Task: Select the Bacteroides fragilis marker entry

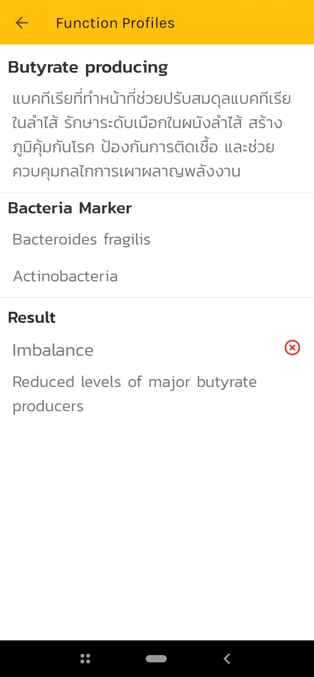Action: 81,240
